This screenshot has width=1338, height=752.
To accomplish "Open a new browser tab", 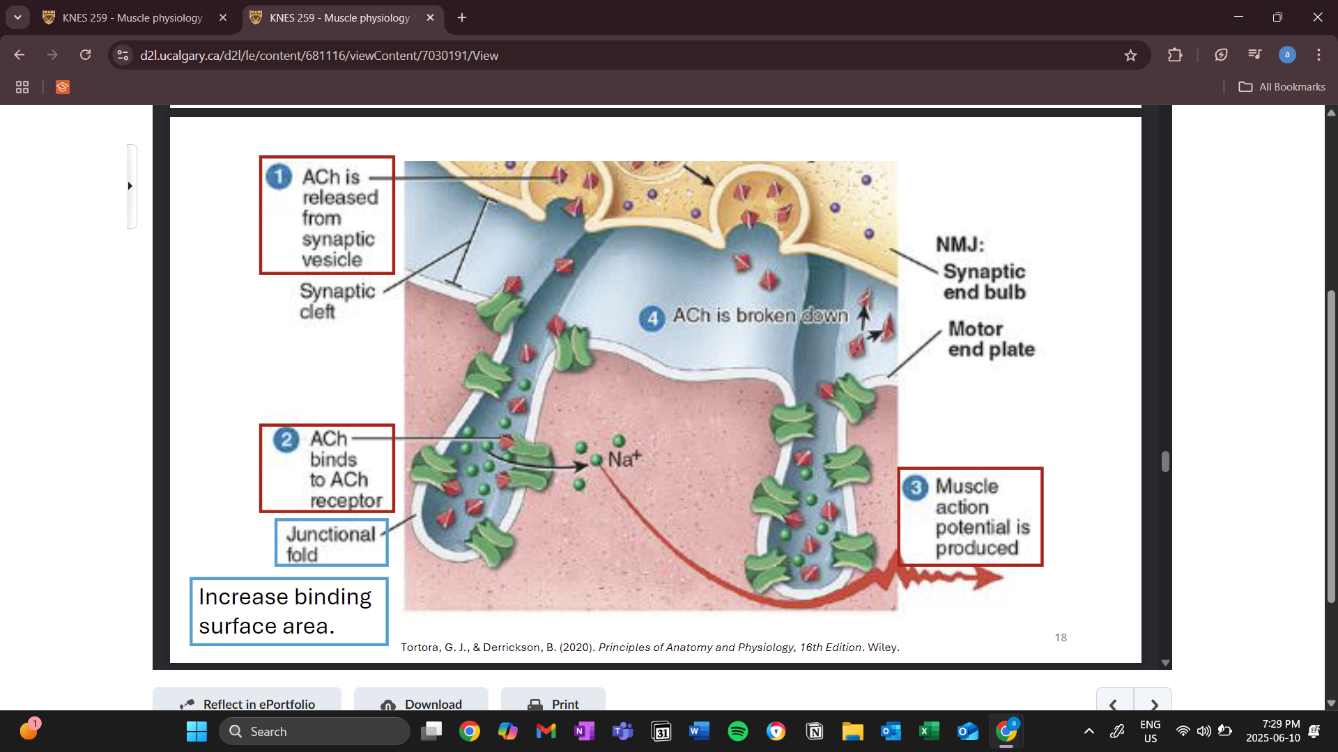I will tap(462, 18).
